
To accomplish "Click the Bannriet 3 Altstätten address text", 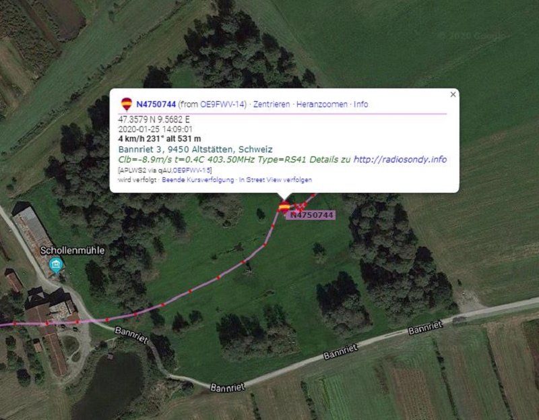I will click(x=195, y=149).
